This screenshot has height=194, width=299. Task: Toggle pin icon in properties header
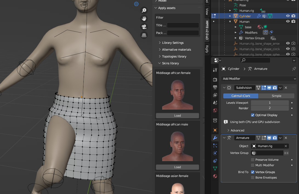294,69
